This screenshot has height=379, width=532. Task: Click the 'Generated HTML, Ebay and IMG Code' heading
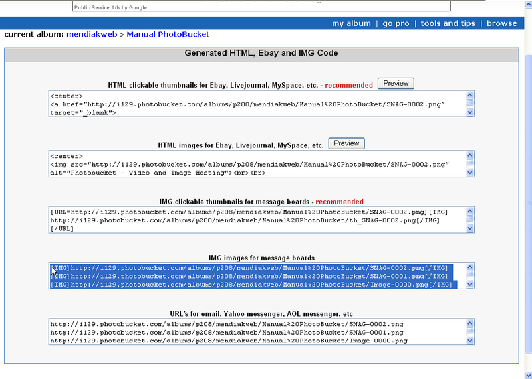click(x=261, y=53)
